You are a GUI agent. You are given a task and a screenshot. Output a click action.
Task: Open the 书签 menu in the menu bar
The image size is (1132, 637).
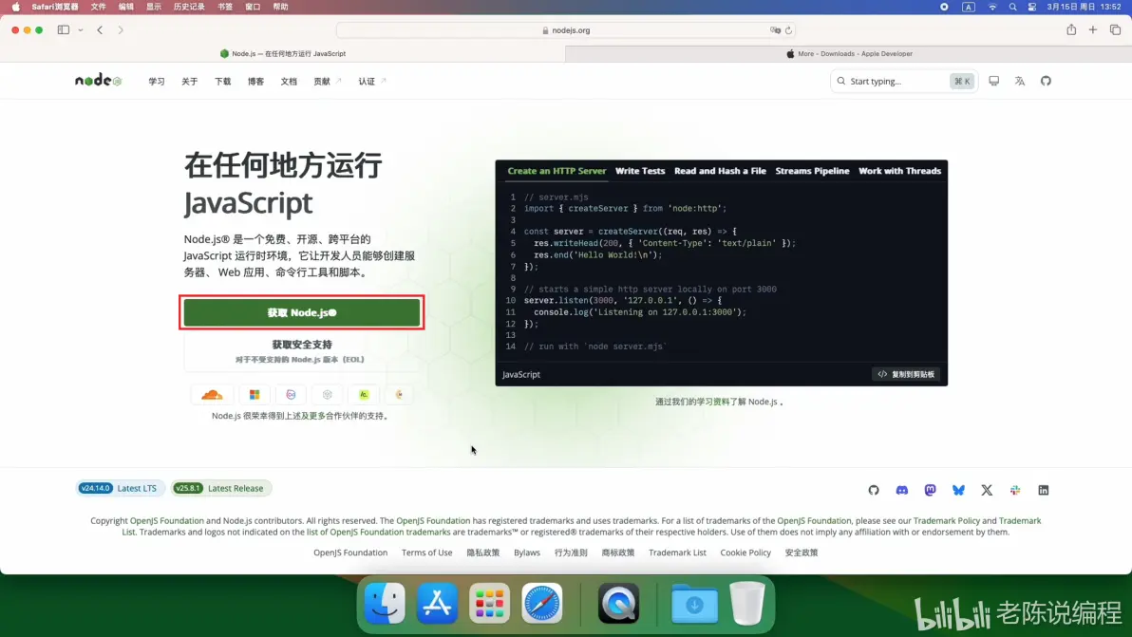click(x=225, y=7)
